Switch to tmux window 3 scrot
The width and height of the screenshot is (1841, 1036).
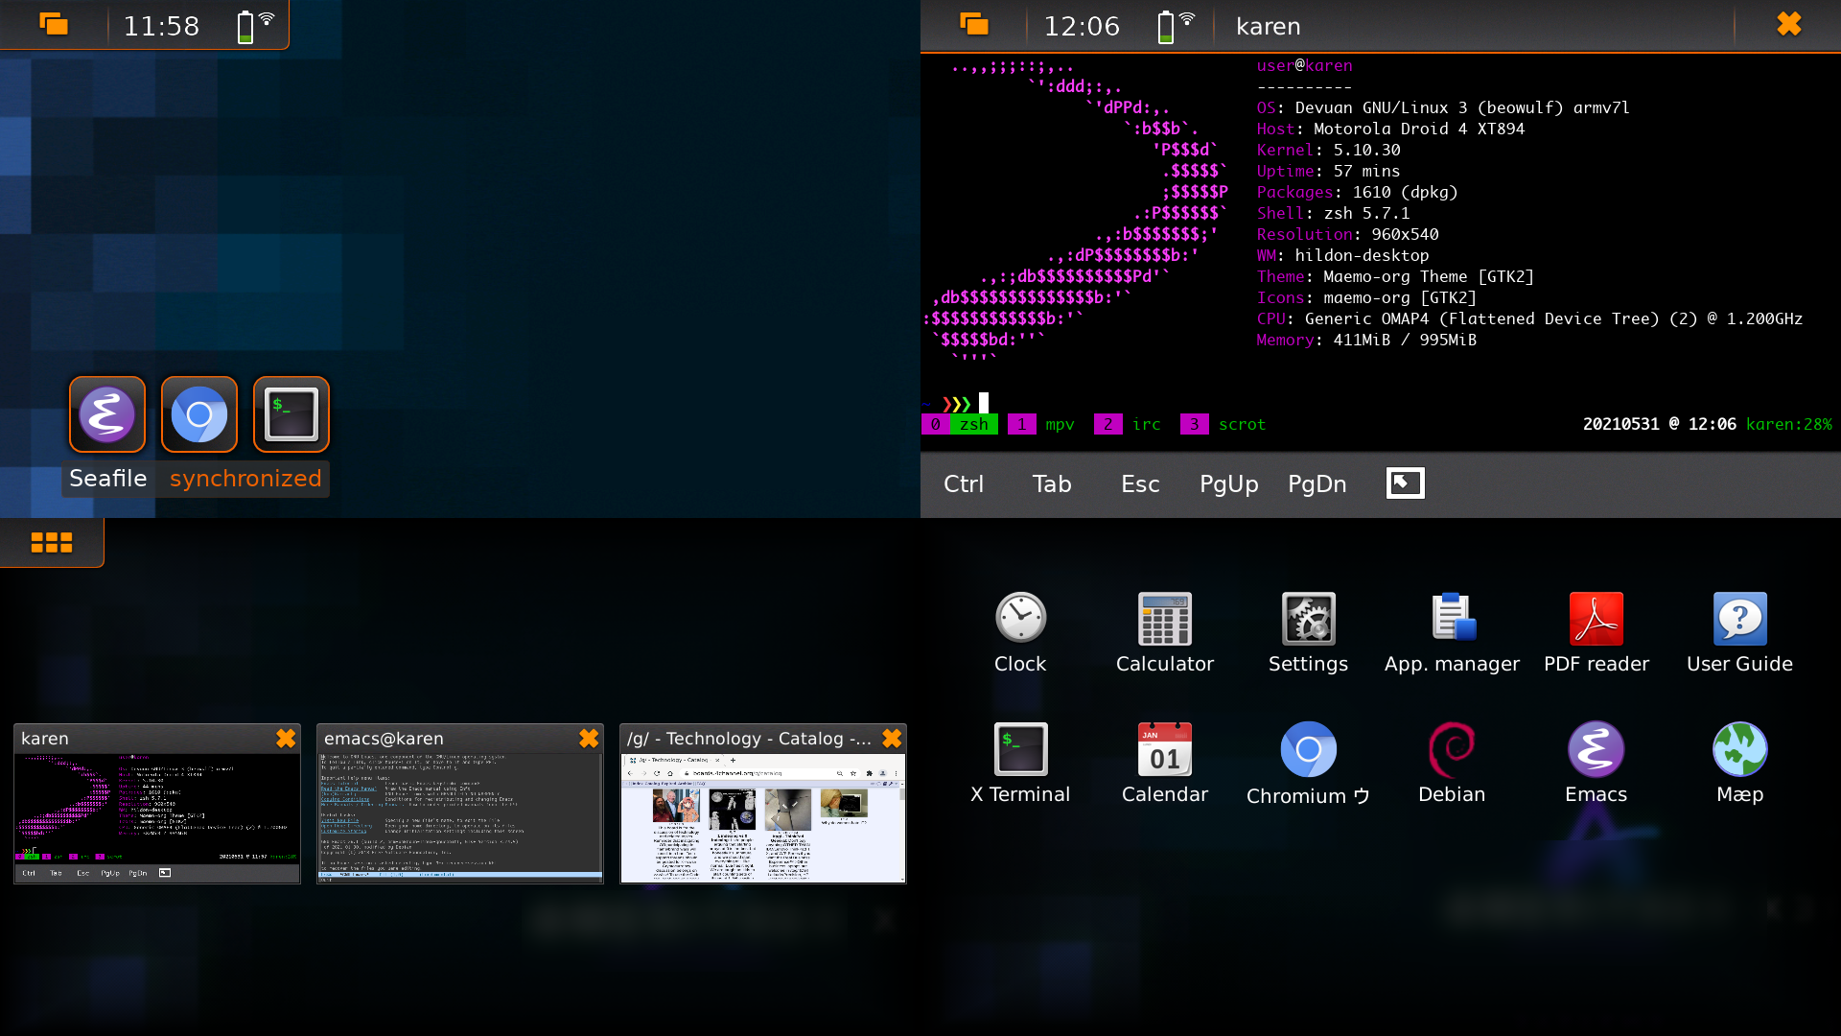tap(1223, 424)
